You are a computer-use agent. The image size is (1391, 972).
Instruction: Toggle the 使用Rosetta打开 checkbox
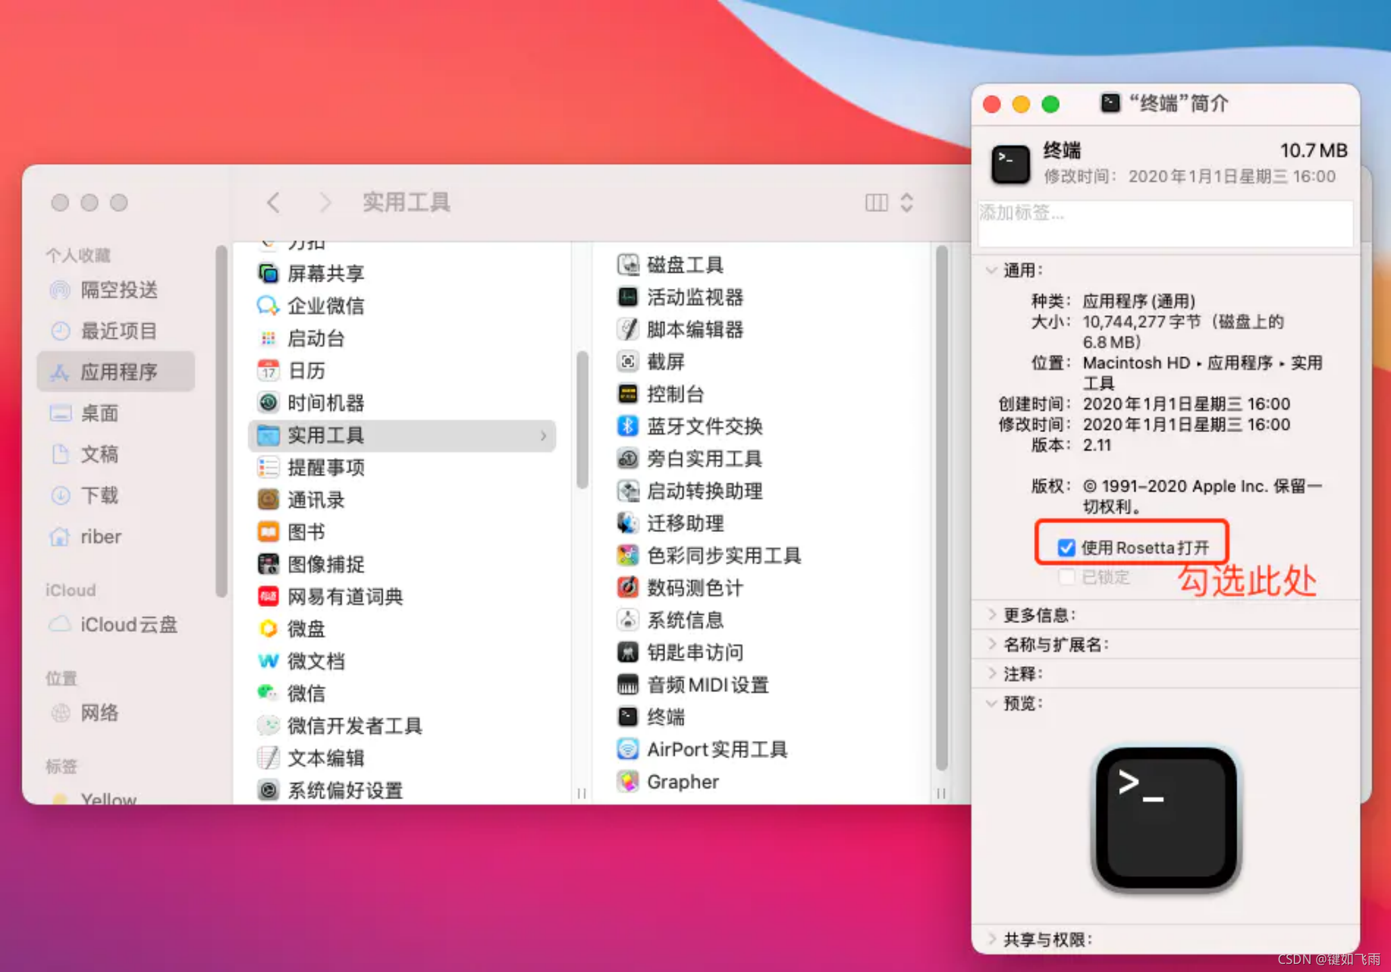1066,547
